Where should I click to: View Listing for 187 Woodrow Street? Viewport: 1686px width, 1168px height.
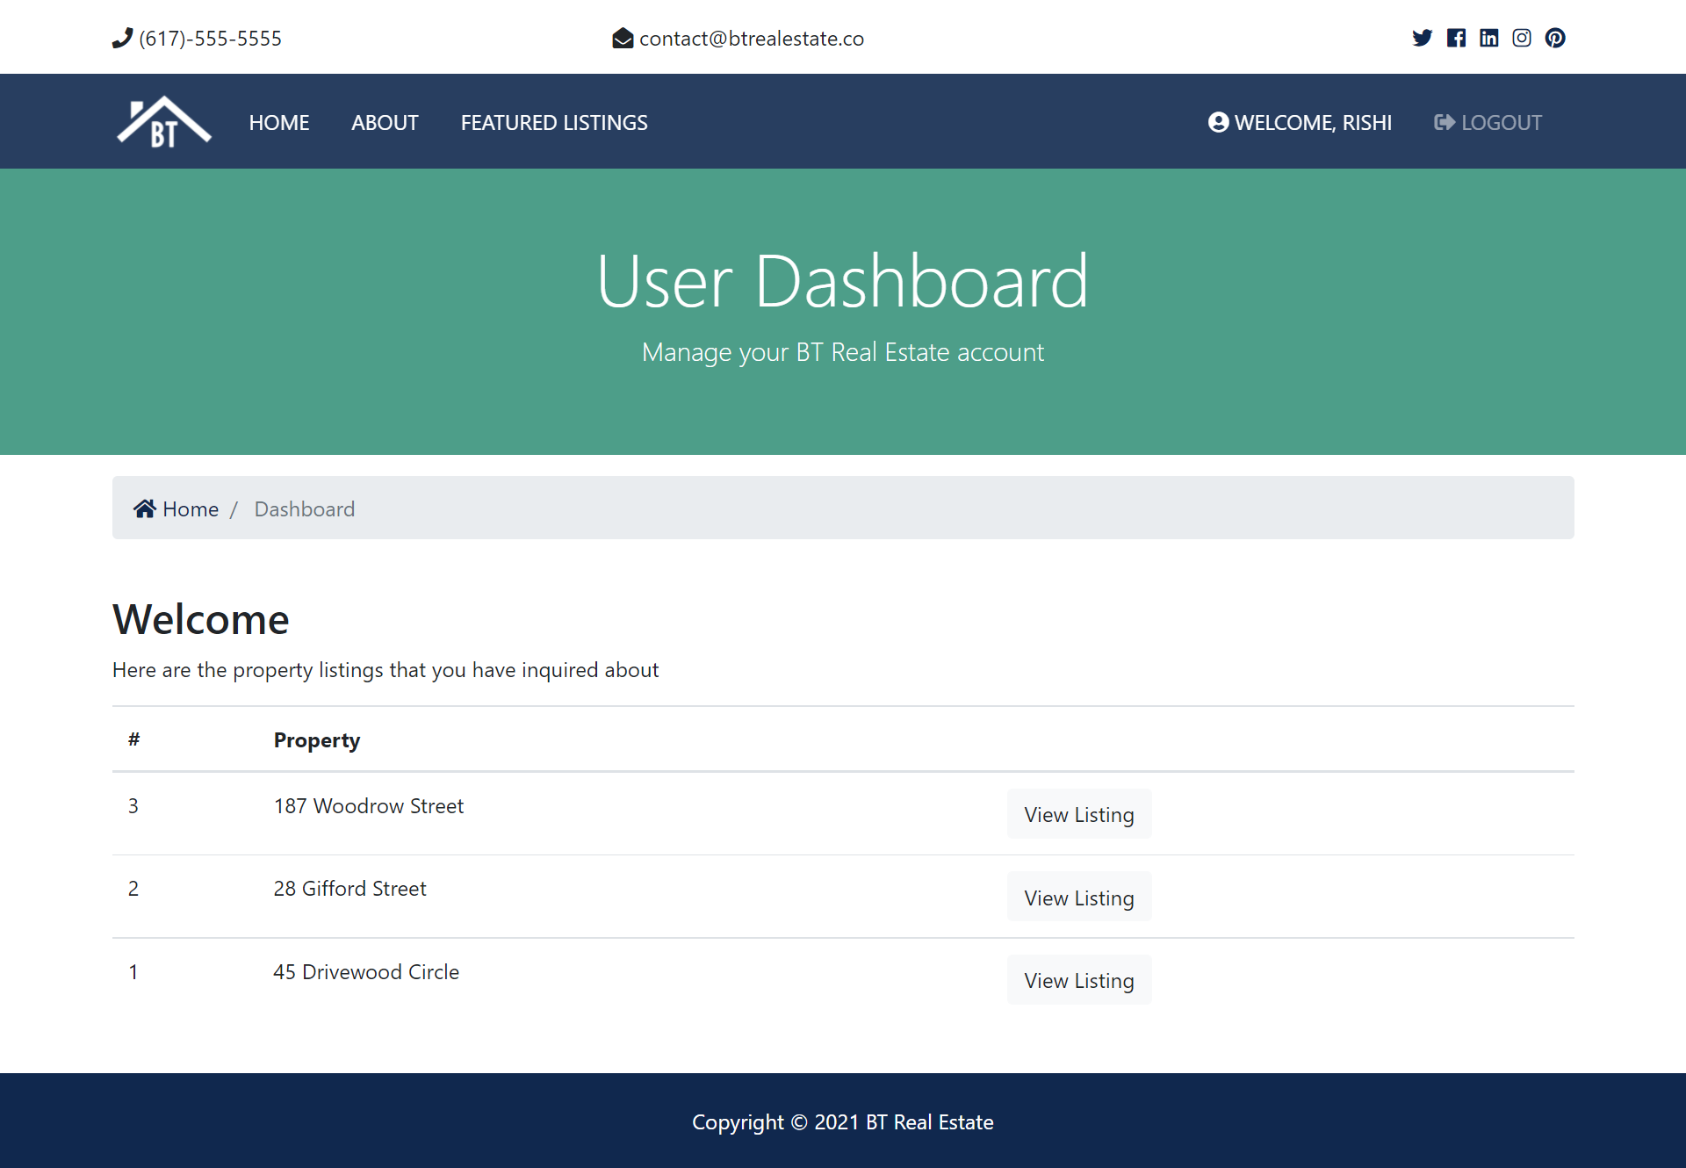click(x=1078, y=814)
